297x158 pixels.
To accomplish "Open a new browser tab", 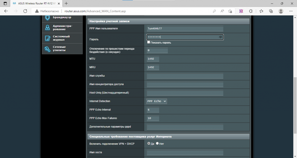I will tap(66, 3).
